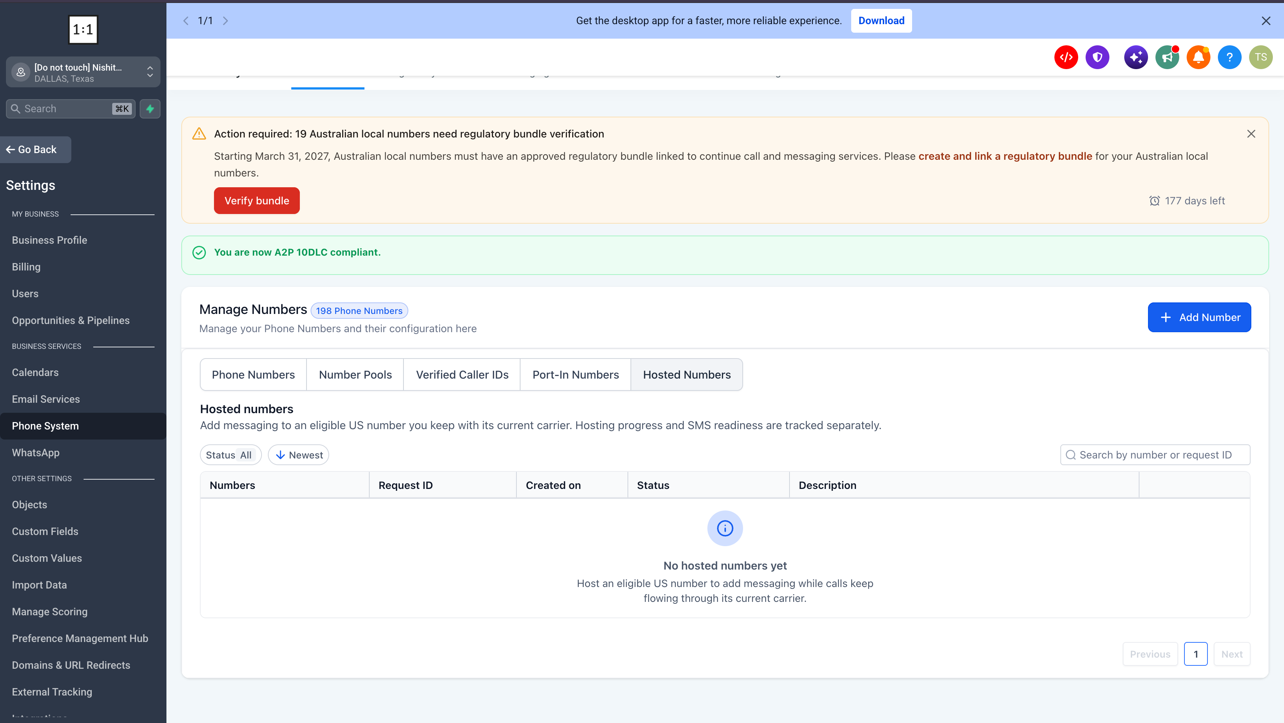
Task: Expand the account location switcher
Action: [x=83, y=72]
